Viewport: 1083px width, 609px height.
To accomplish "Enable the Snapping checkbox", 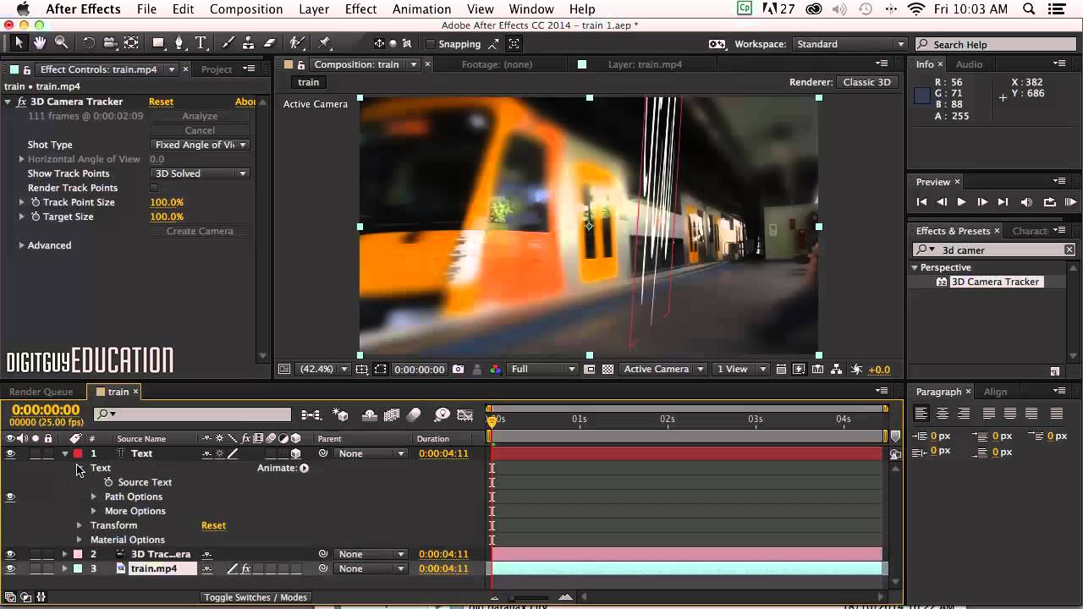I will tap(430, 44).
